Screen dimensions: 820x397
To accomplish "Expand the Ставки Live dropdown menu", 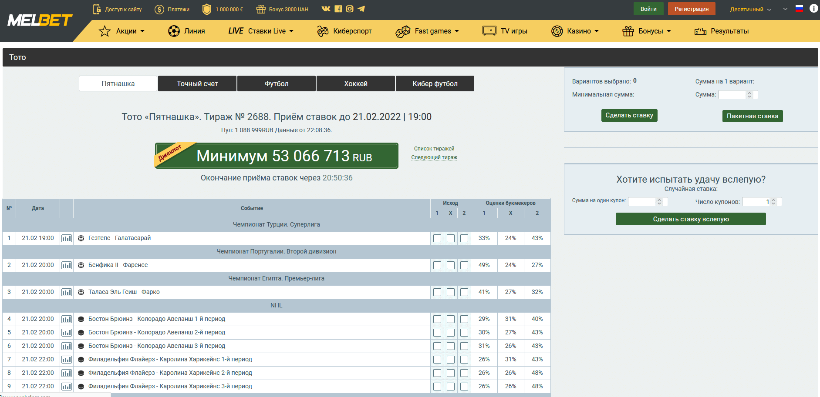I will (x=261, y=31).
